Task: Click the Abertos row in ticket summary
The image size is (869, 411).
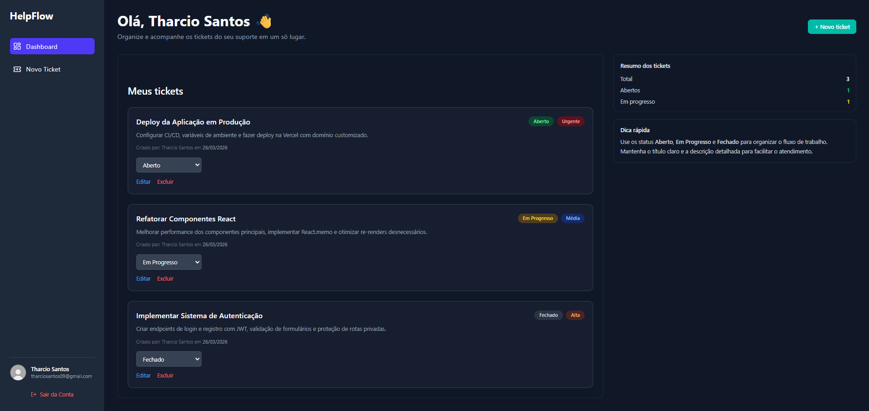Action: pyautogui.click(x=735, y=90)
